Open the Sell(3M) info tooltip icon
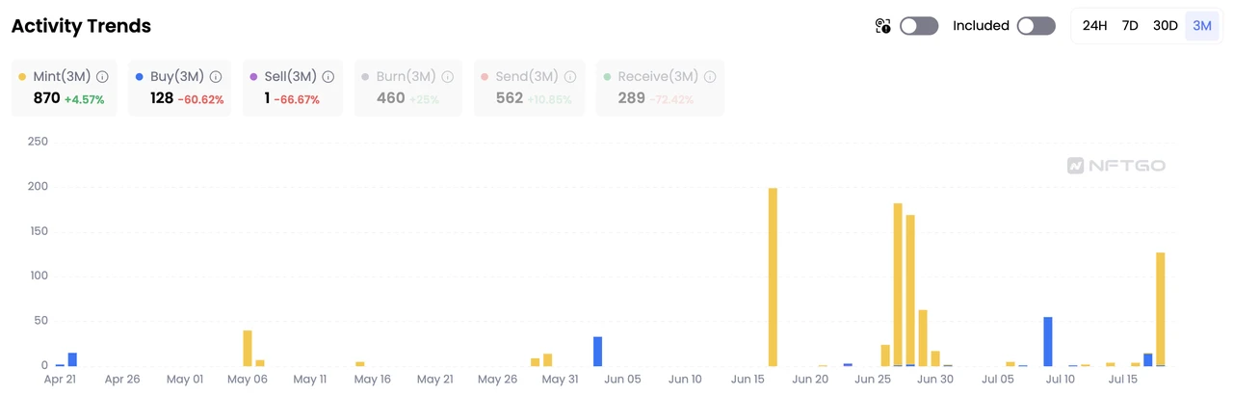Screen dimensions: 1233x395 click(328, 77)
